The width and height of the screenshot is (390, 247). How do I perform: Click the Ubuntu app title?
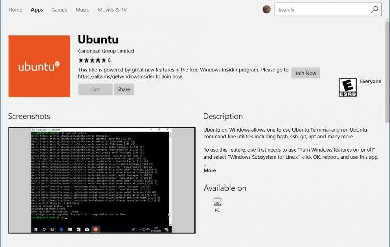tap(98, 39)
